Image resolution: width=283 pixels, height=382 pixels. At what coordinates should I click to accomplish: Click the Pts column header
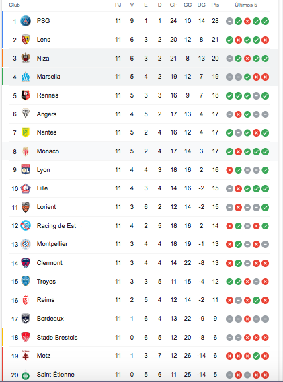(215, 5)
